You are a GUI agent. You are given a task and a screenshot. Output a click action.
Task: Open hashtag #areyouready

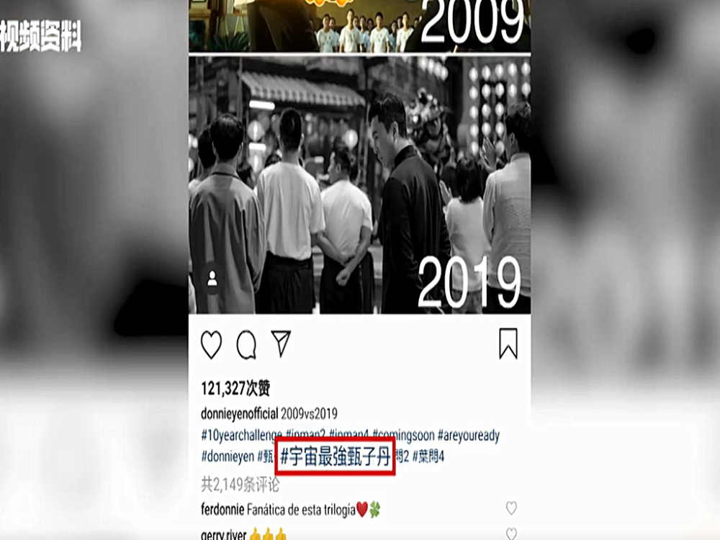tap(469, 436)
